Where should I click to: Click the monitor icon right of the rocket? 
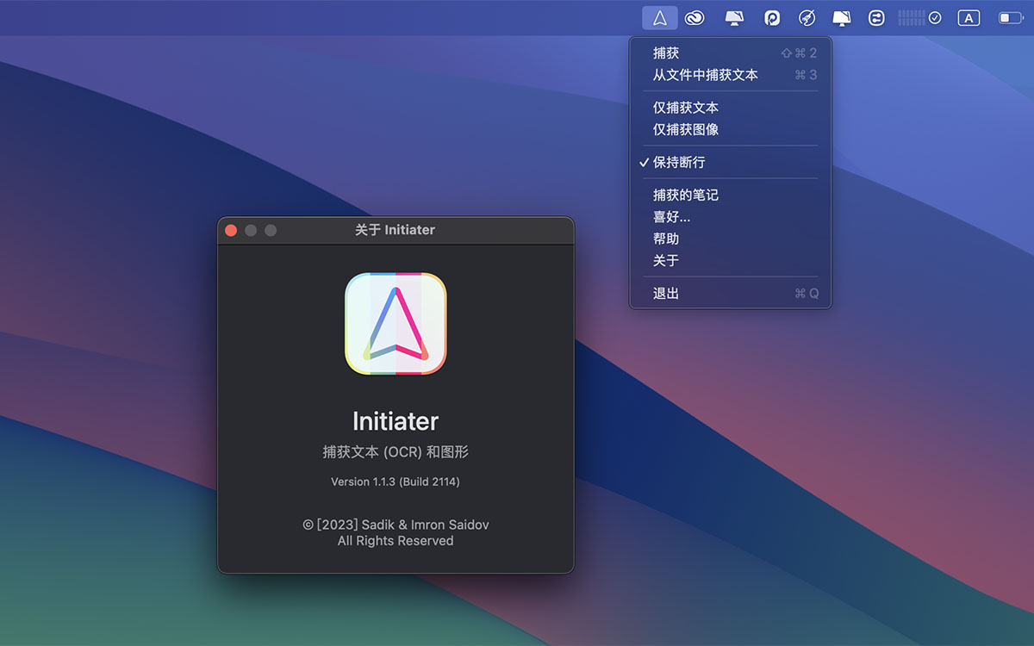[x=842, y=18]
